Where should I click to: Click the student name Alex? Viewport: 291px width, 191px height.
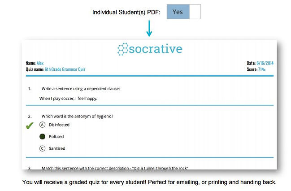coord(40,63)
